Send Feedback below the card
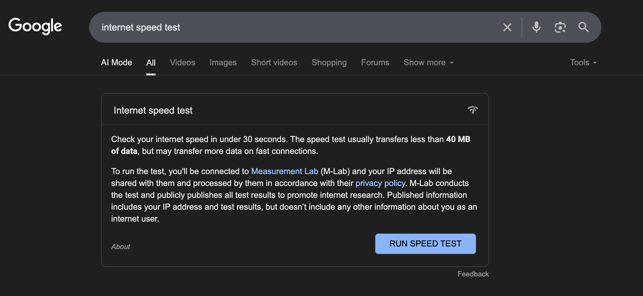Image resolution: width=643 pixels, height=296 pixels. (x=473, y=274)
